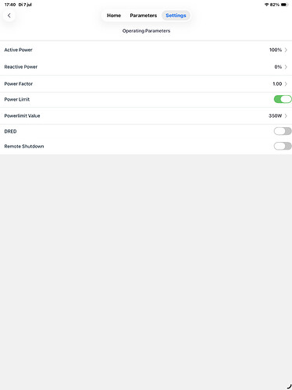
Task: Click the 100% Active Power value
Action: click(276, 50)
